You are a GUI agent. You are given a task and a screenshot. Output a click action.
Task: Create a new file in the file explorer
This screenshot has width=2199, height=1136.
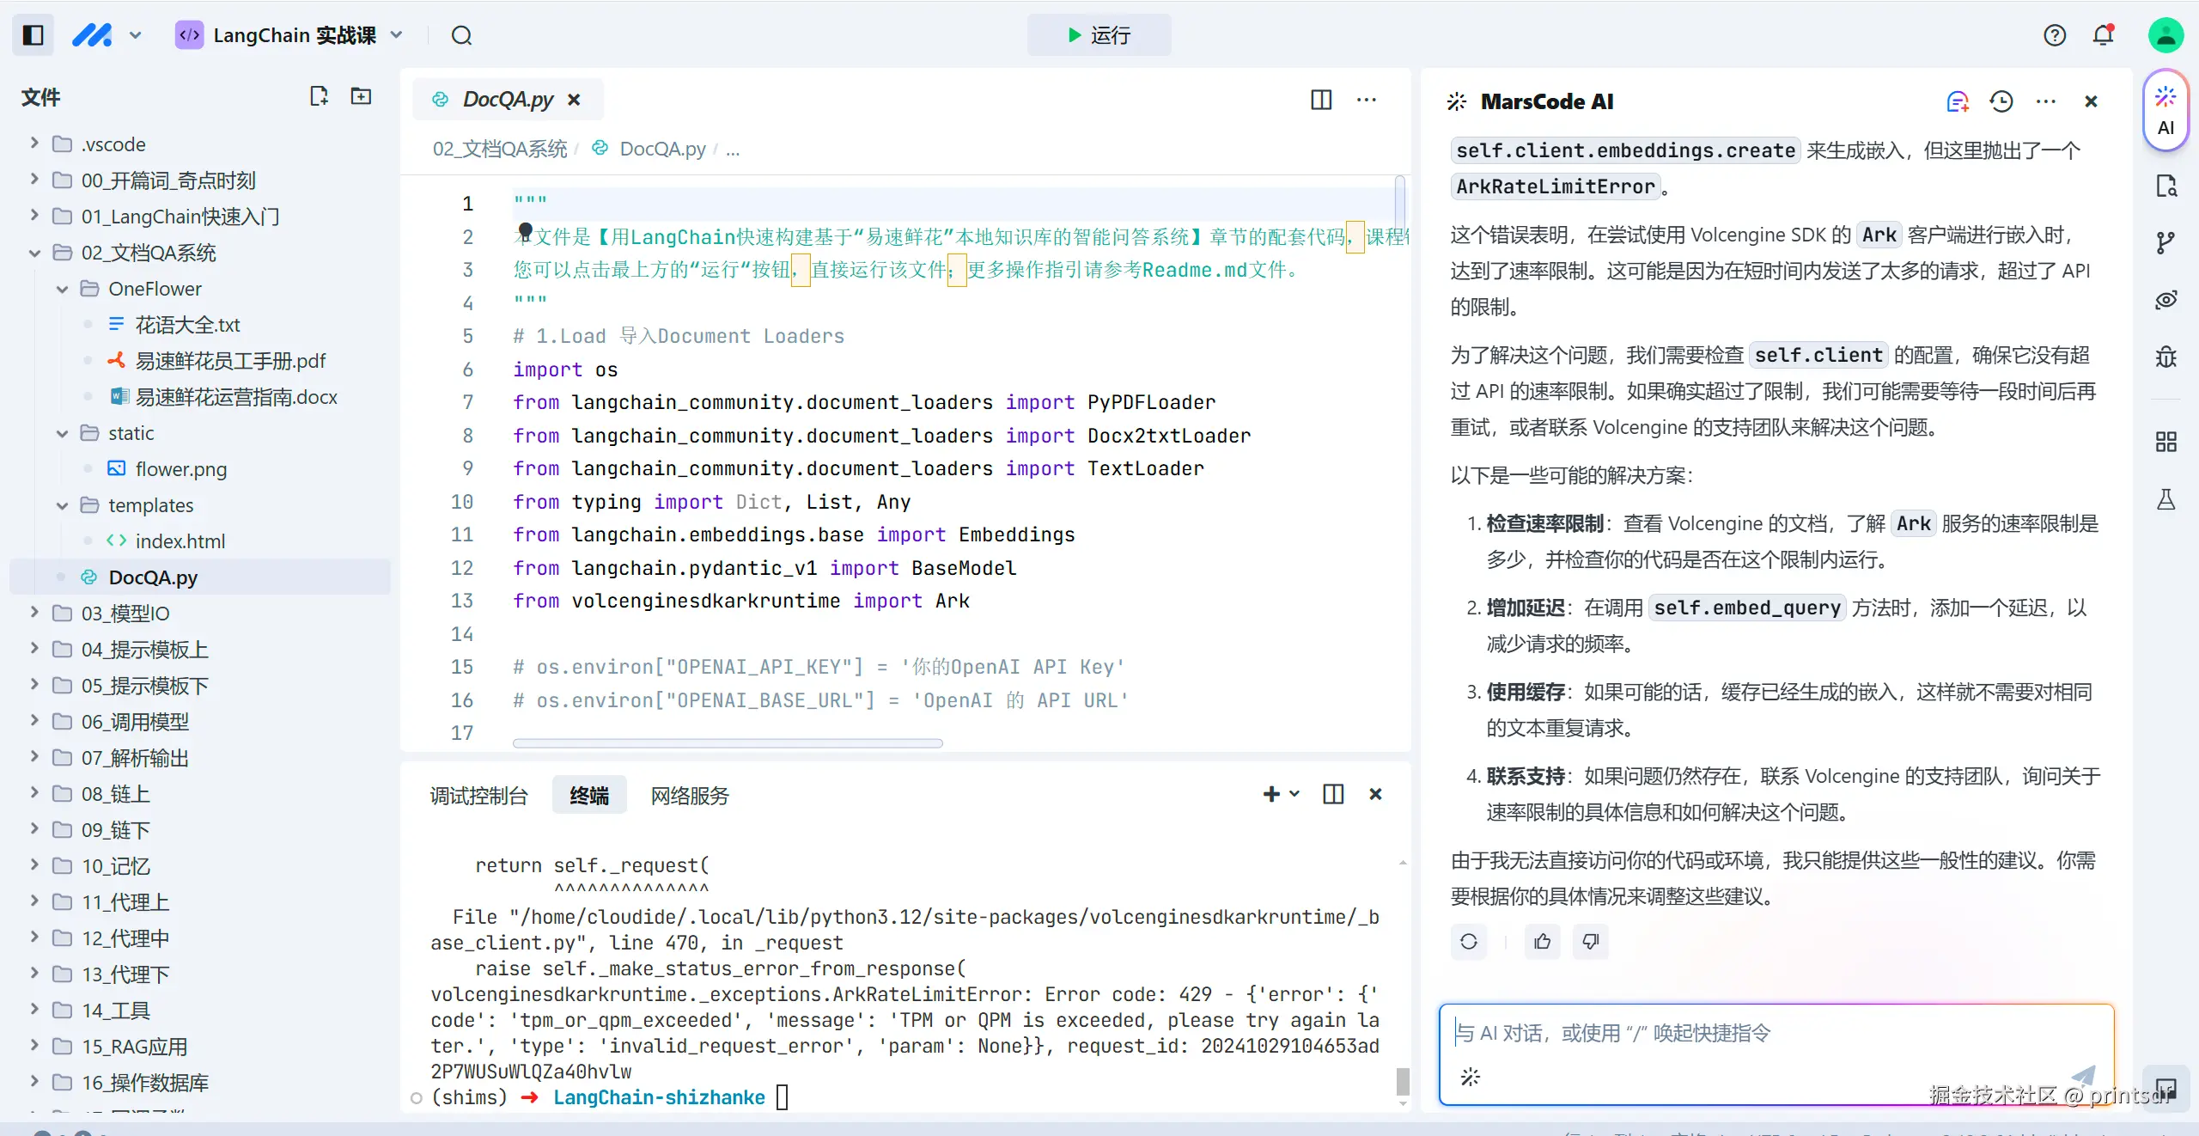pos(319,96)
